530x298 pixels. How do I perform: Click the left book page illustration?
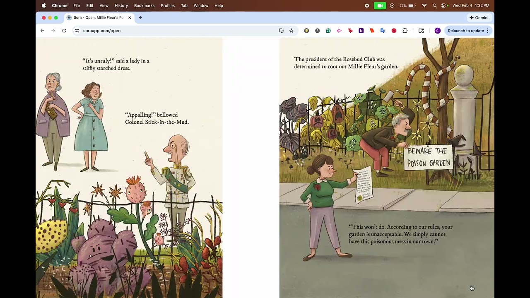tap(129, 168)
